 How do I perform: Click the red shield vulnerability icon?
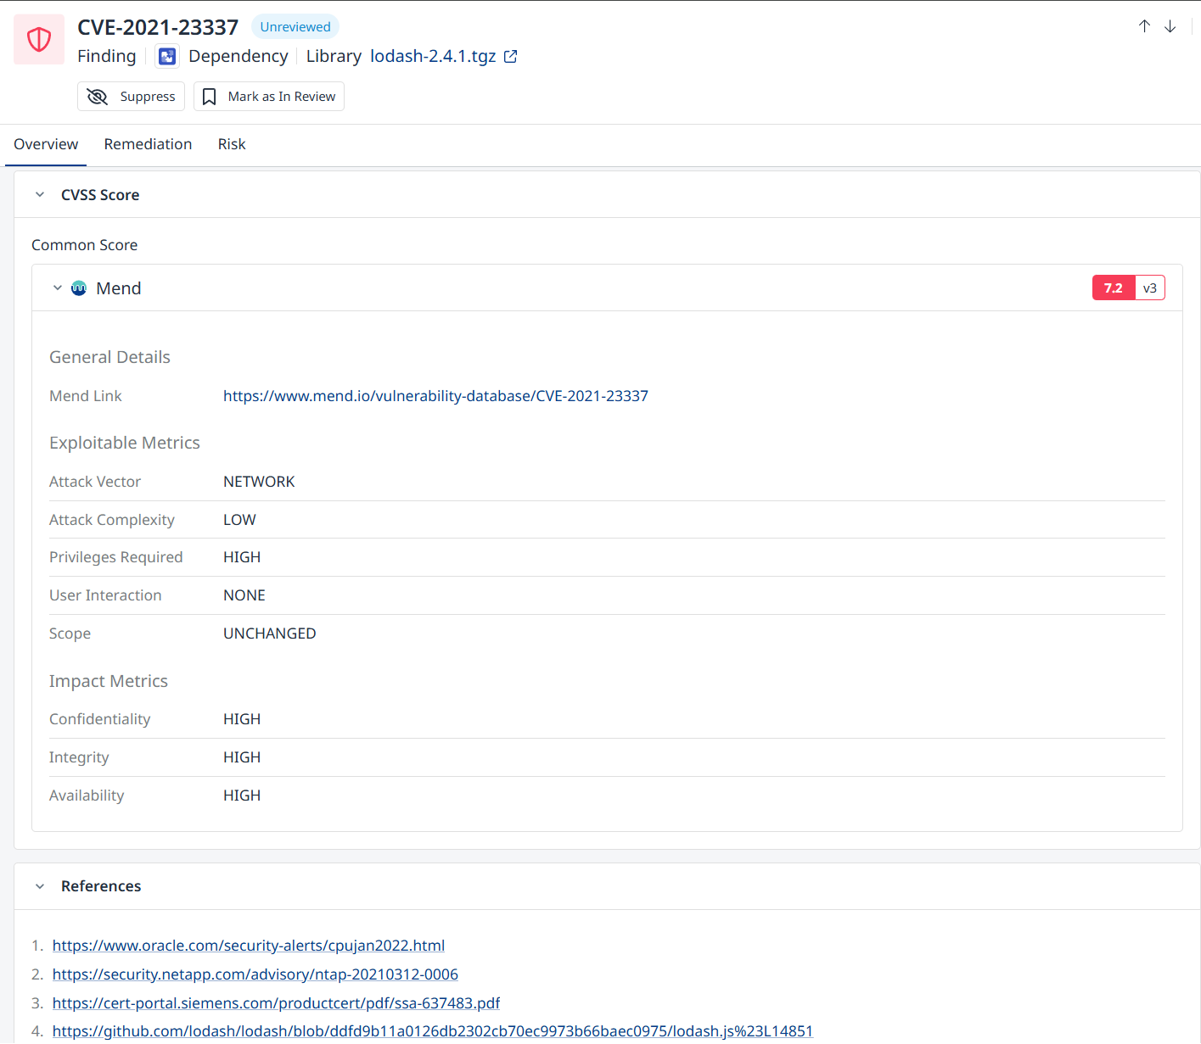click(x=39, y=40)
